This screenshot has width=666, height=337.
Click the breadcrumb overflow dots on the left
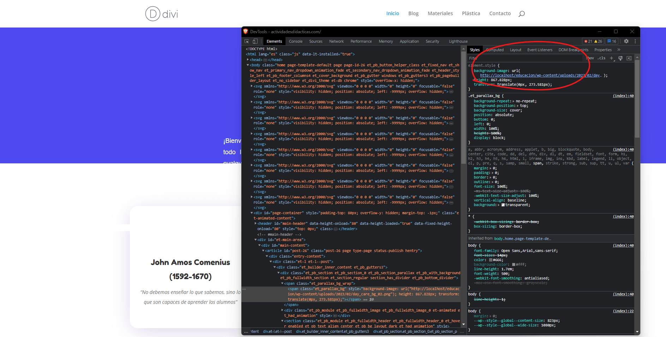tap(246, 332)
